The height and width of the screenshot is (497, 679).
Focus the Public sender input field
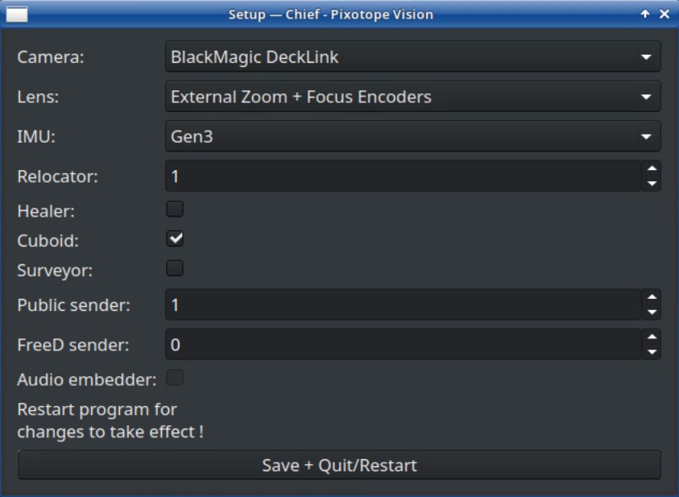point(403,305)
